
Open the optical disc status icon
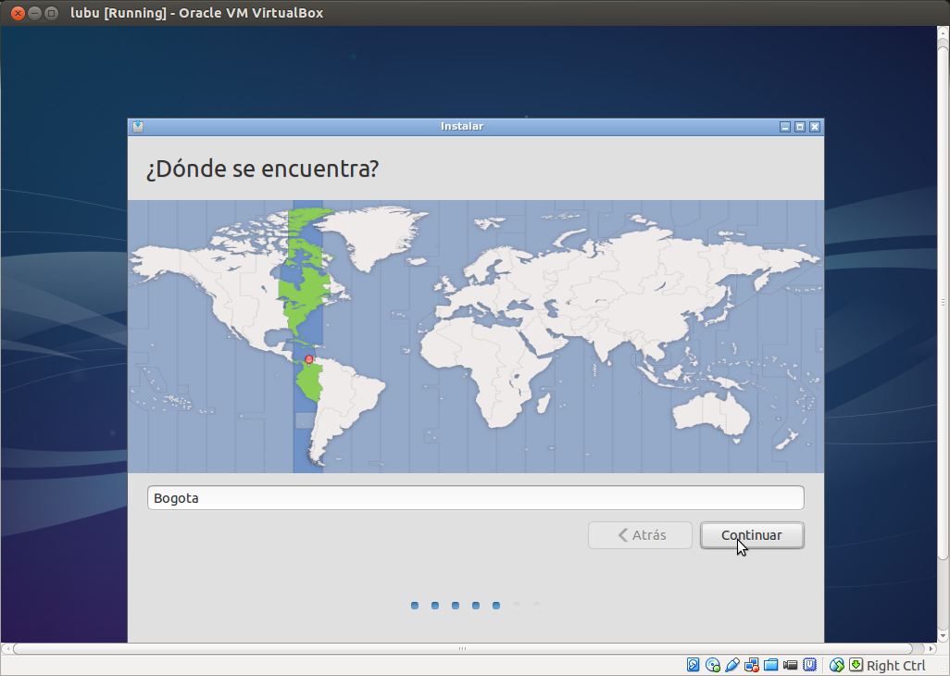[713, 665]
